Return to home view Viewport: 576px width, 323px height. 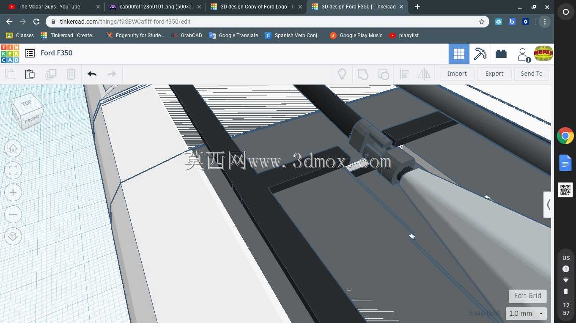[x=13, y=148]
